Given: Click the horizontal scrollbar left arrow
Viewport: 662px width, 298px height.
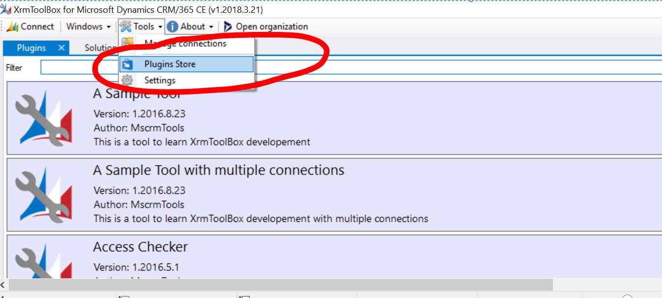Looking at the screenshot, I should tap(4, 285).
